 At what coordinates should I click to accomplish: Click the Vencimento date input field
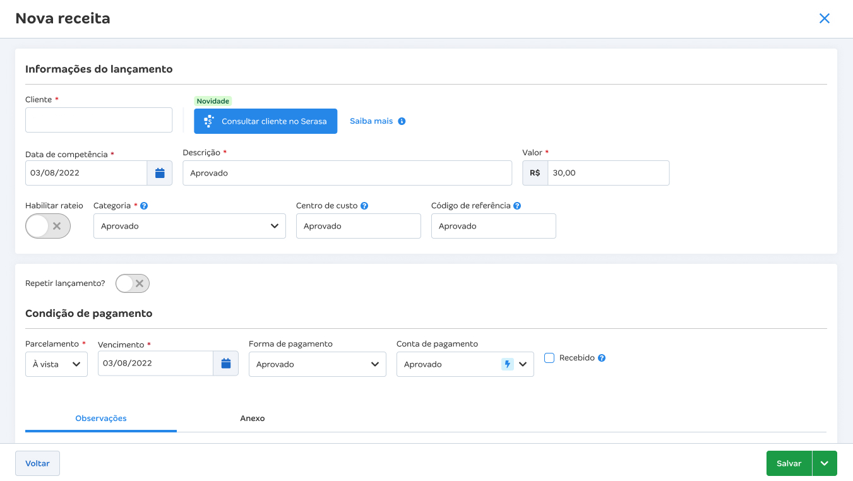(x=155, y=364)
